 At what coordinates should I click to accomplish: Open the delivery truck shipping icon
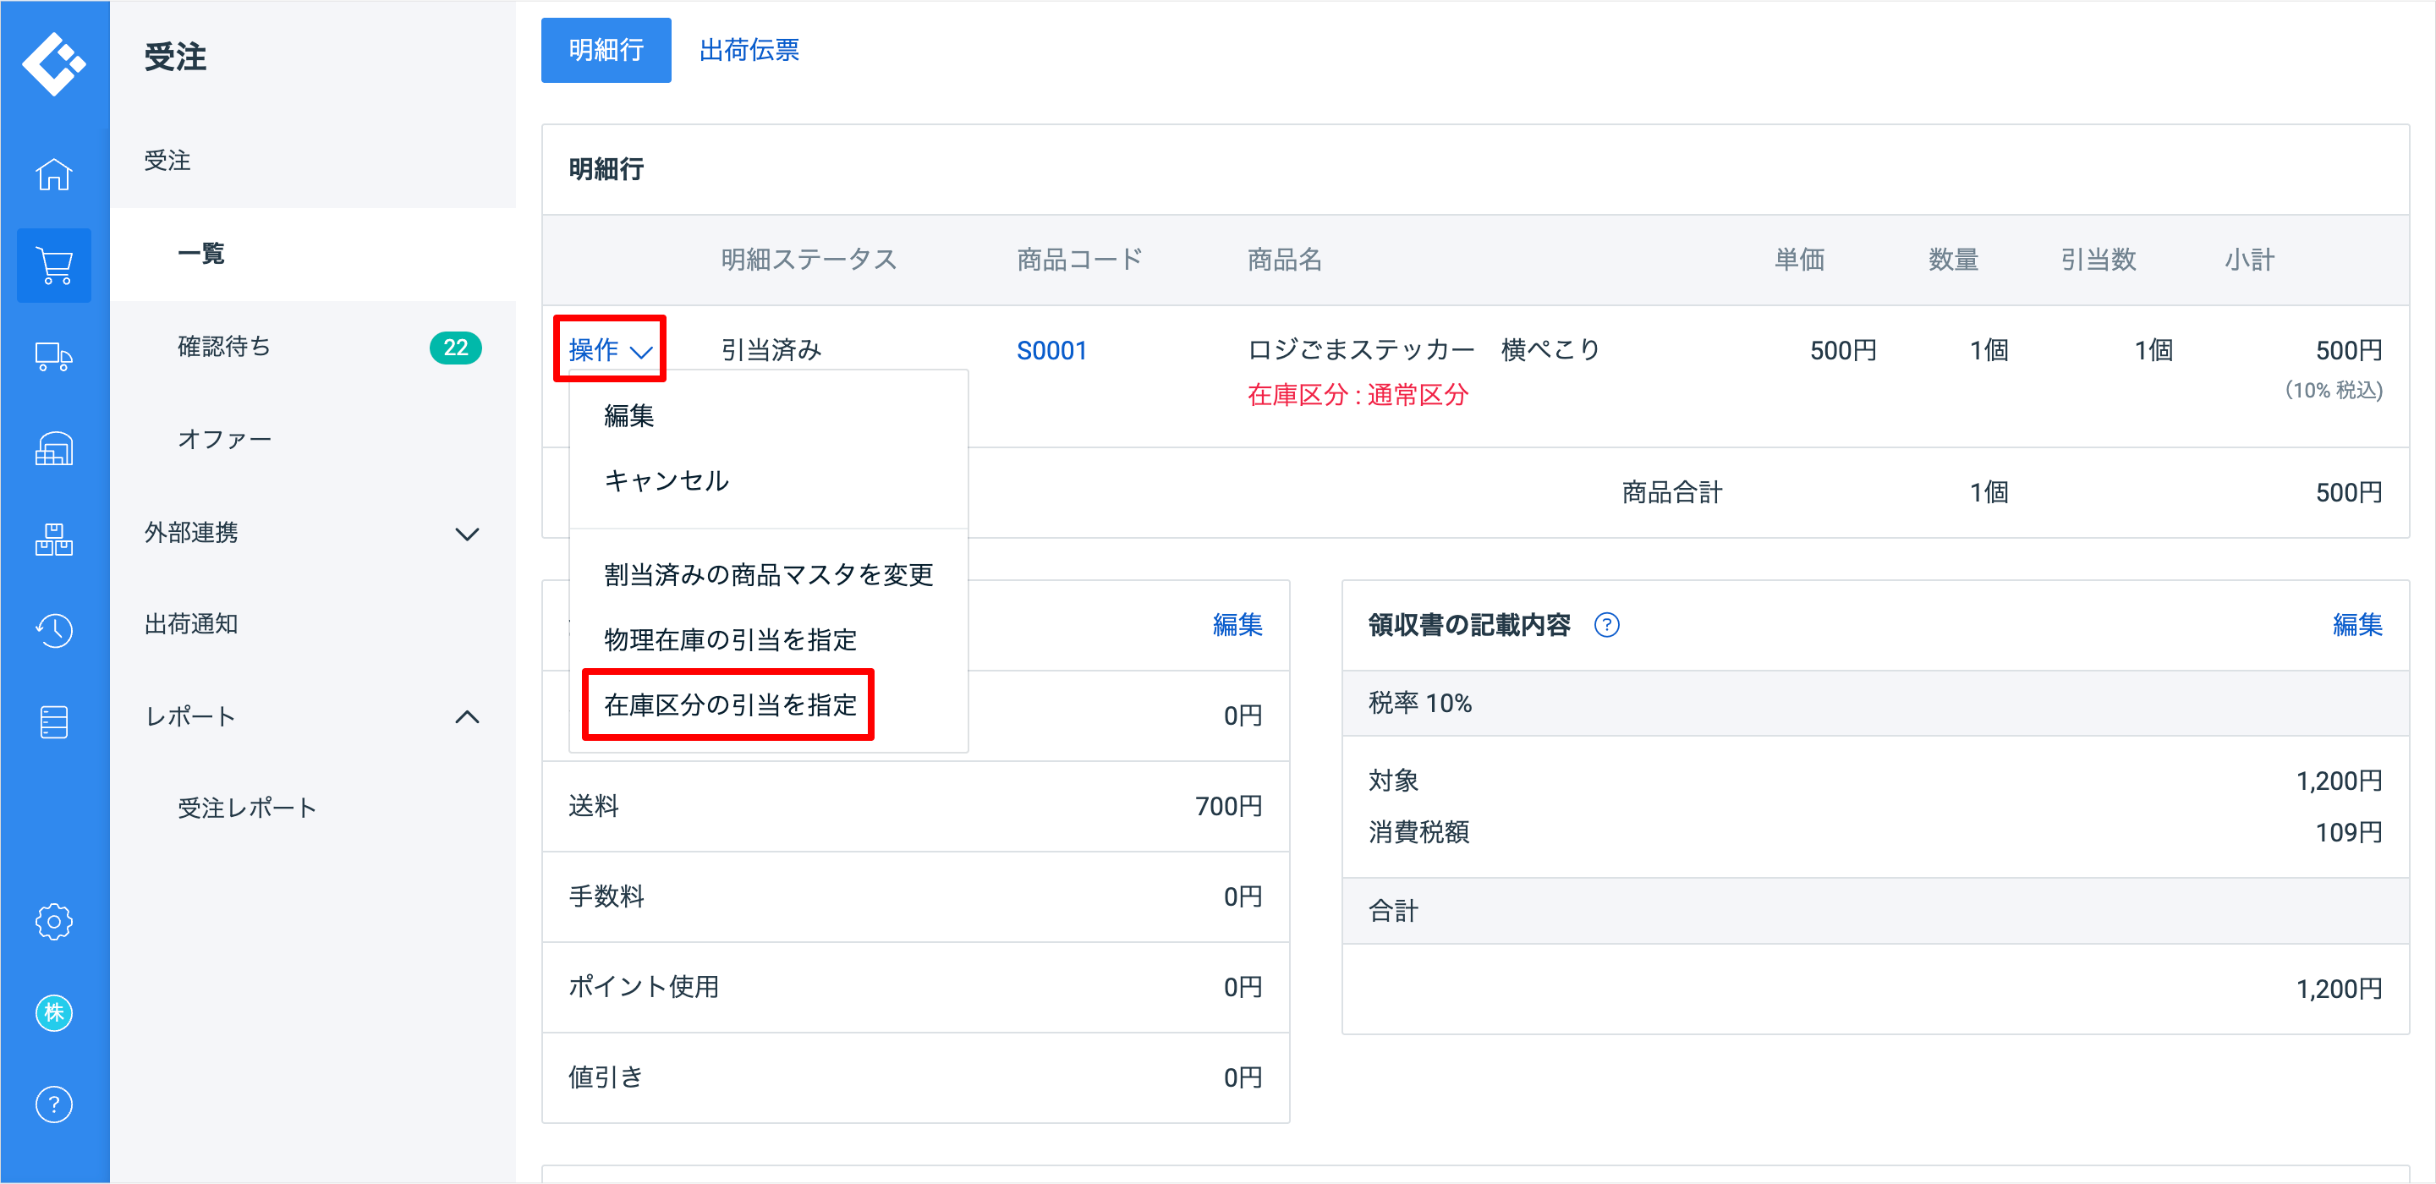click(x=54, y=357)
